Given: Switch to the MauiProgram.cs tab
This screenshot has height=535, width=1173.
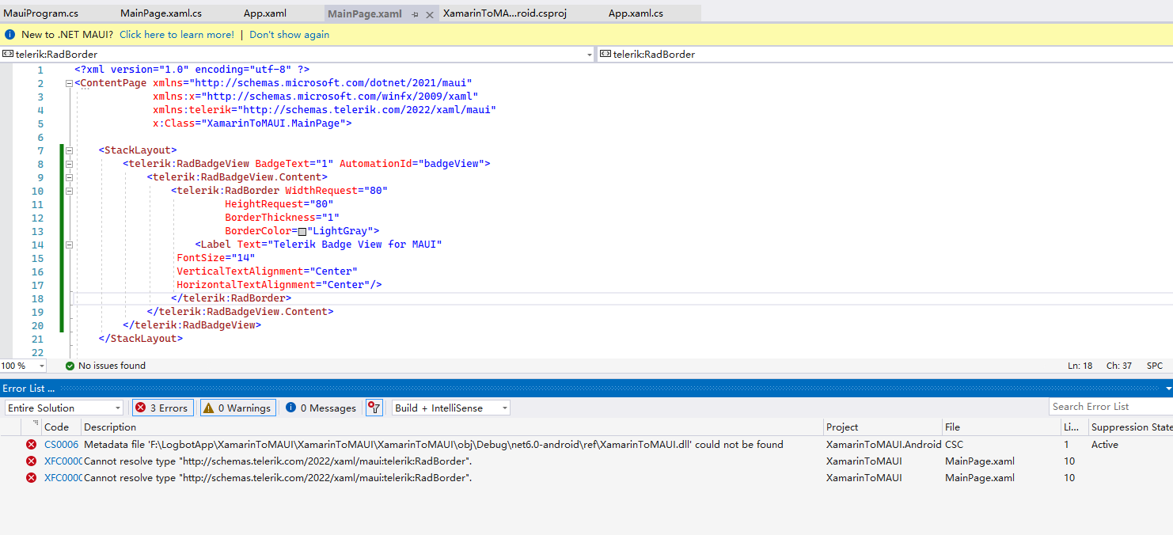Looking at the screenshot, I should pos(41,13).
